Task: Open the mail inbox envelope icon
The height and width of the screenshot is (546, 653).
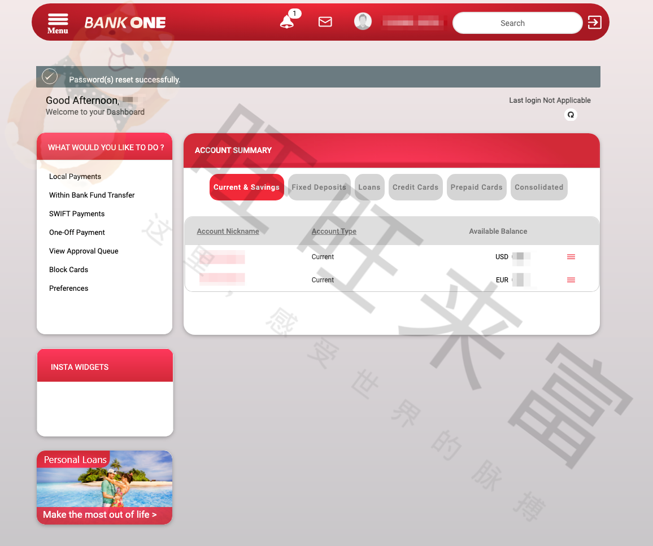Action: 325,21
